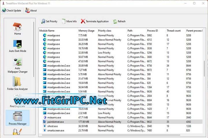
Task: Click Check Update in the top bar
Action: [12, 11]
